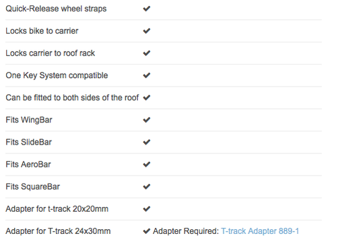The width and height of the screenshot is (340, 242).
Task: Click the checkmark beside Adapter for T-track 24x30mm
Action: click(147, 231)
